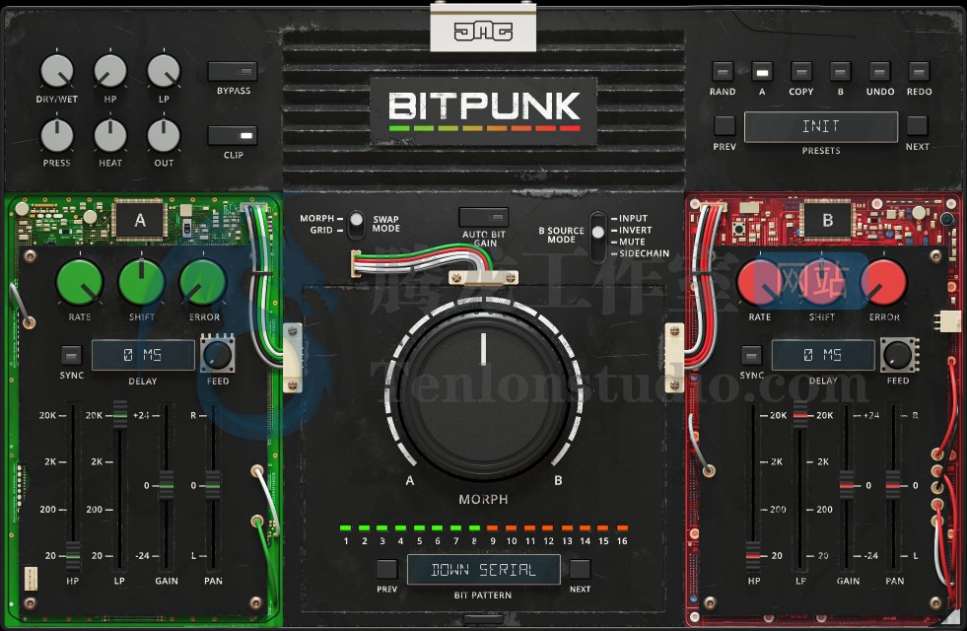Click the GAIN slider in section A
The width and height of the screenshot is (967, 631).
coord(167,487)
